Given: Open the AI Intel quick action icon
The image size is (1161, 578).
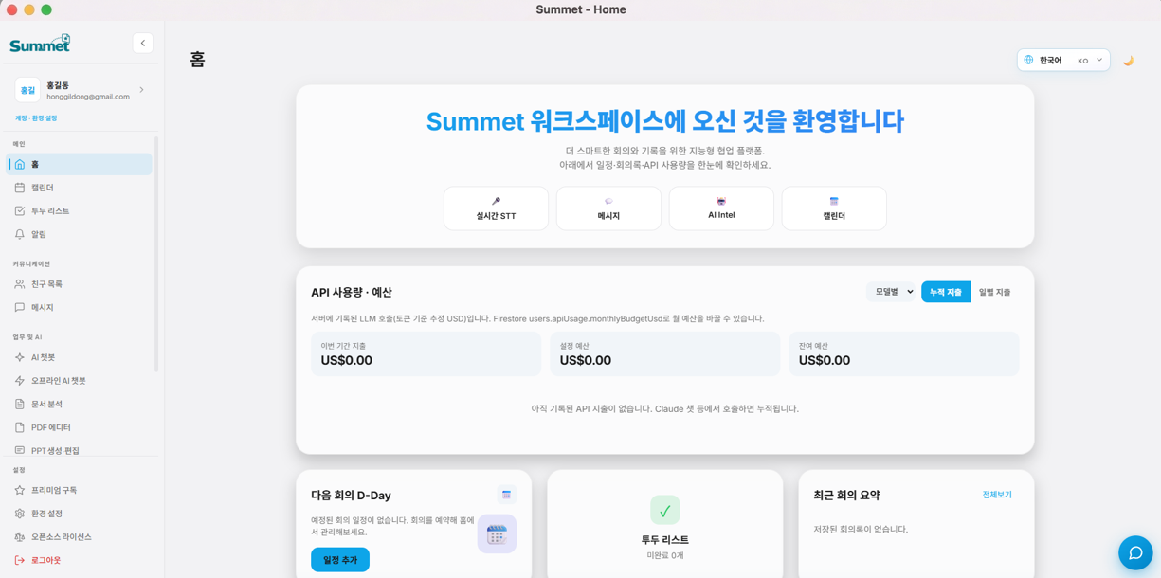Looking at the screenshot, I should coord(721,202).
